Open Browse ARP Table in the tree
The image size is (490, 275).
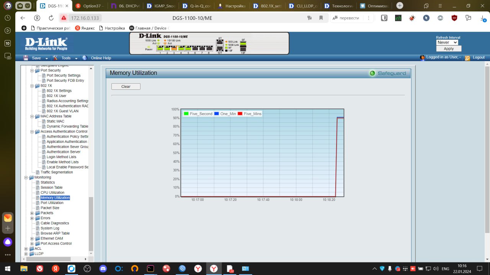point(55,233)
